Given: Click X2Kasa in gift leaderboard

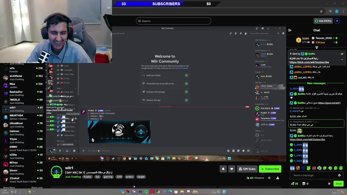Looking at the screenshot, I should 320,43.
